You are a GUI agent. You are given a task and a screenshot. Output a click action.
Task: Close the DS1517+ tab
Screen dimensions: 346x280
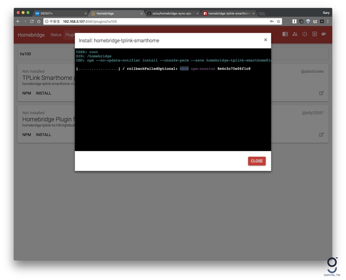pyautogui.click(x=86, y=13)
